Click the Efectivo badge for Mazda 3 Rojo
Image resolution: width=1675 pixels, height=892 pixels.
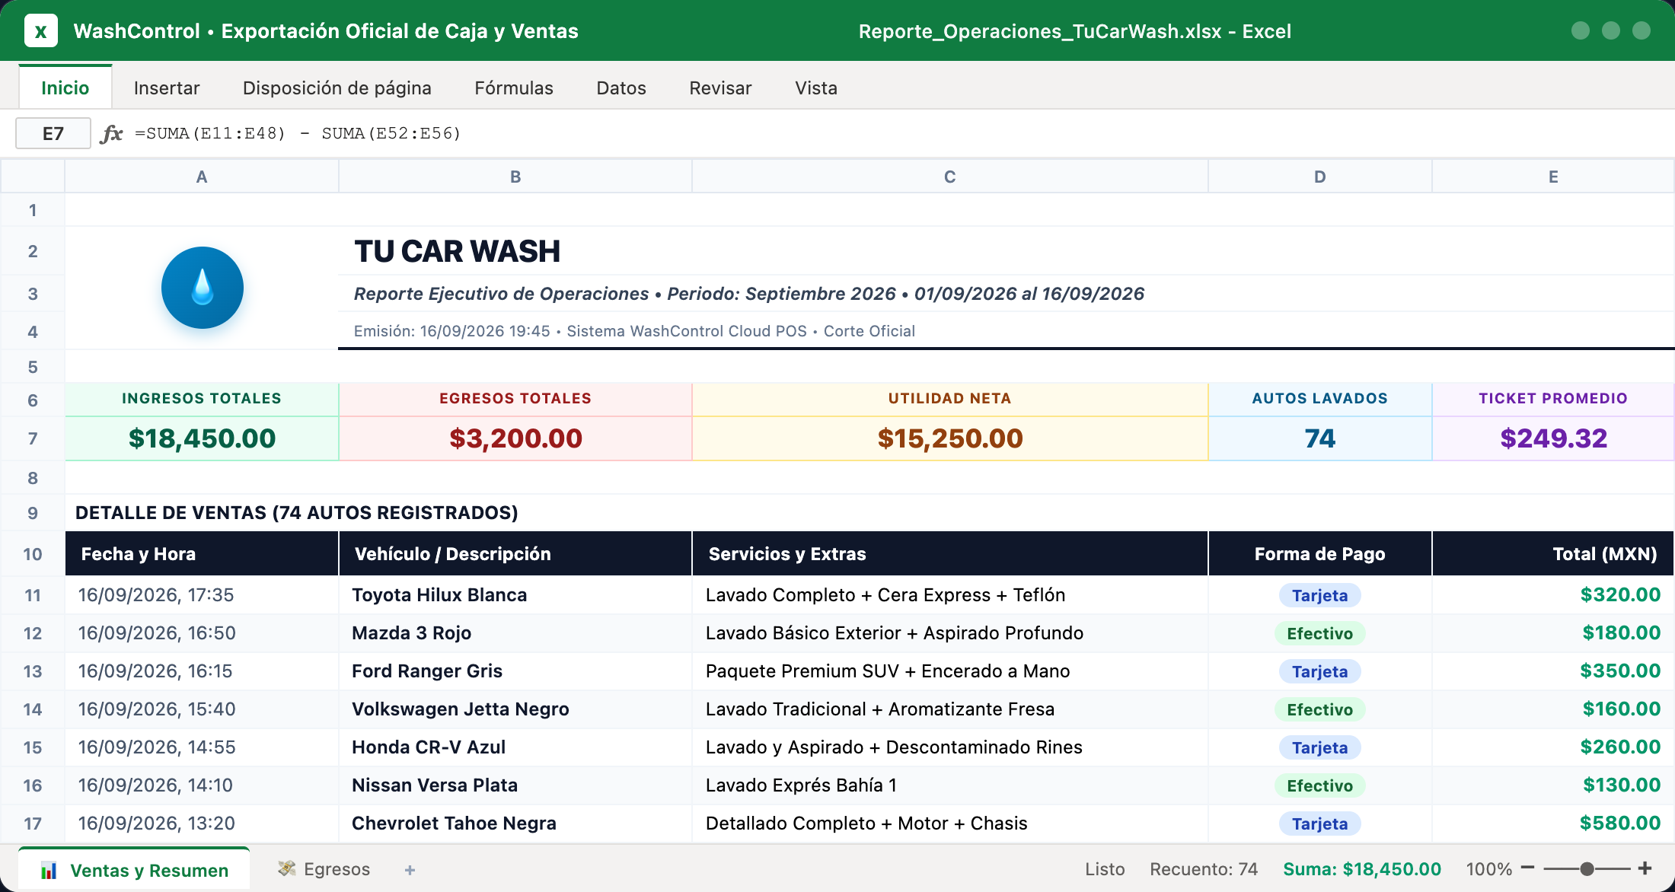(x=1319, y=633)
